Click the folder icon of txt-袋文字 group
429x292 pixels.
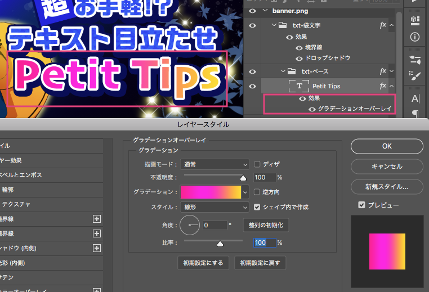[x=283, y=25]
